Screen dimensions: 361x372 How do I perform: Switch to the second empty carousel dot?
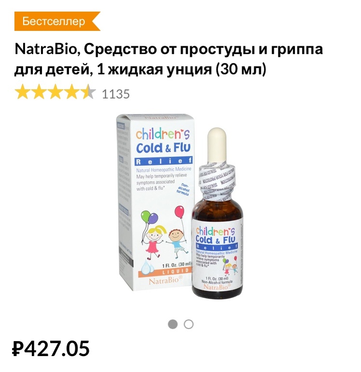click(189, 324)
